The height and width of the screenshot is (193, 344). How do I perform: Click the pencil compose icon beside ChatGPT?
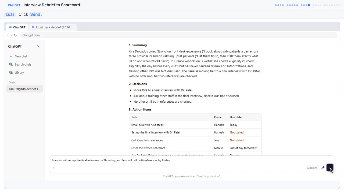tap(38, 46)
